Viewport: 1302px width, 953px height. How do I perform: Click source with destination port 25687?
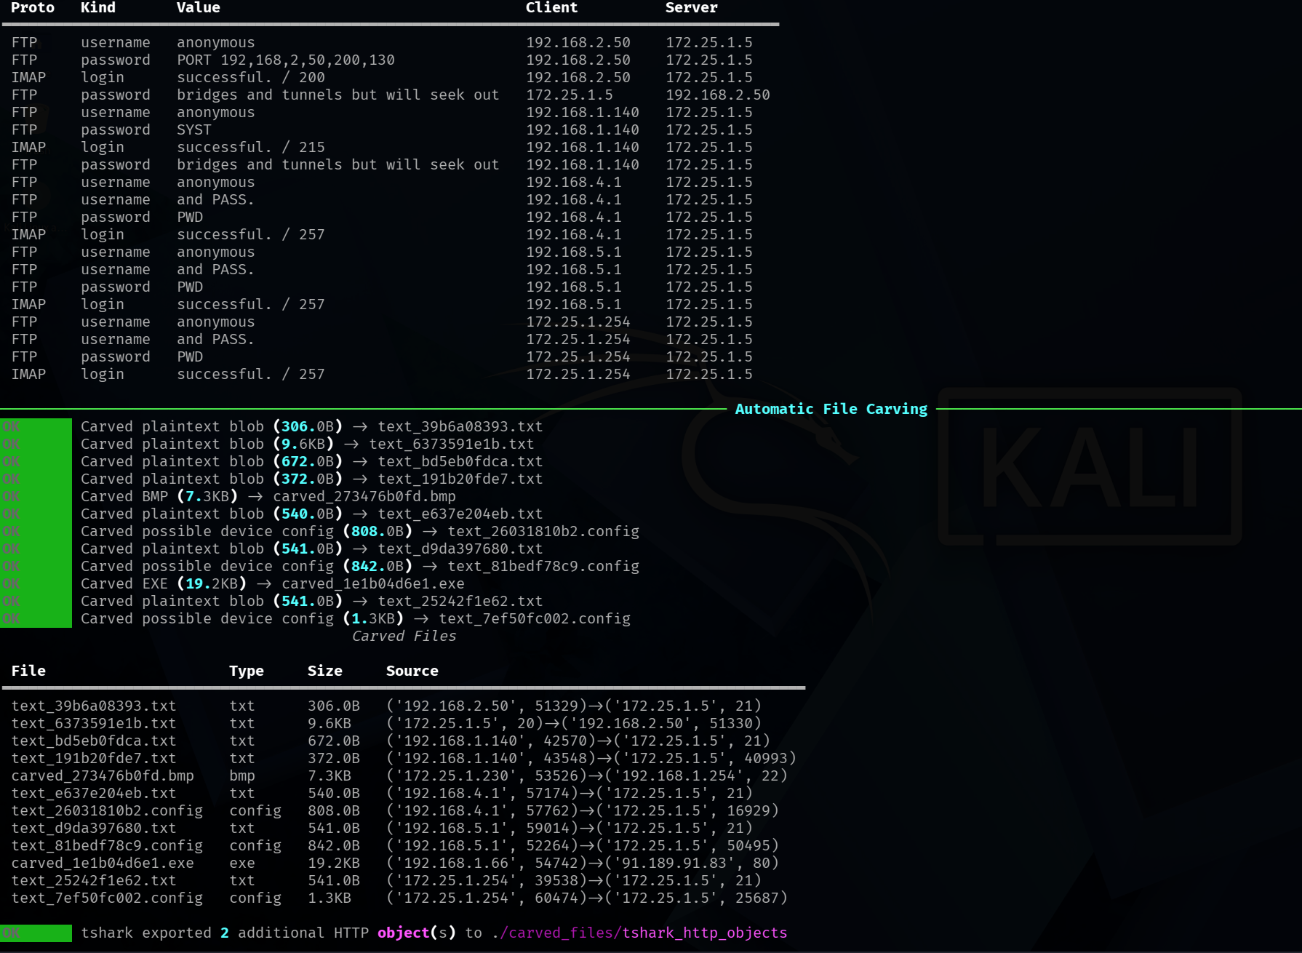[587, 898]
